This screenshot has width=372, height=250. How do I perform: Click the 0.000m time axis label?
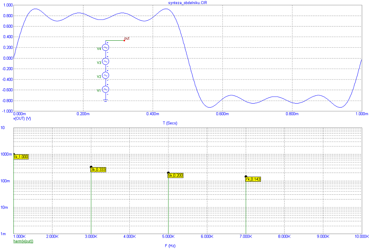click(x=20, y=114)
